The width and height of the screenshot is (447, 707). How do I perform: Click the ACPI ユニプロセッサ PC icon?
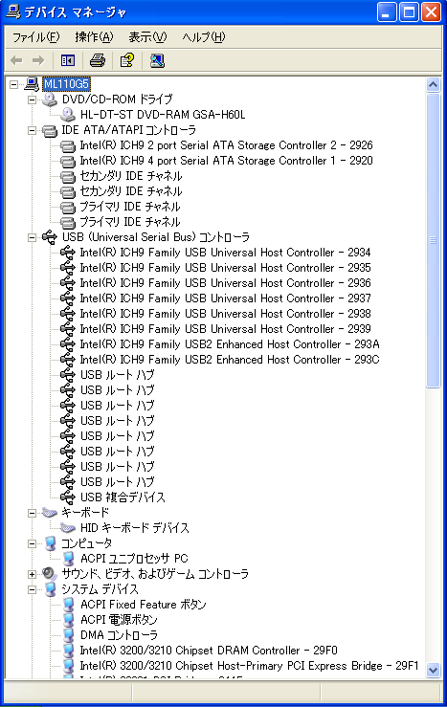click(x=69, y=558)
